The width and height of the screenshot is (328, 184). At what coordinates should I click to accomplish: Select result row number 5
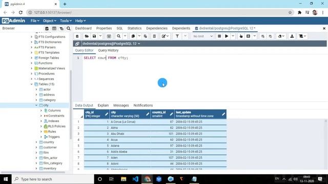[78, 146]
